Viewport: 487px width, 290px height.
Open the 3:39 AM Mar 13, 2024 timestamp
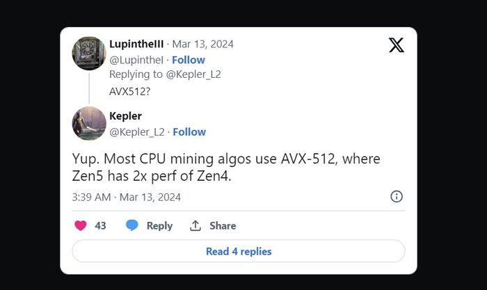click(126, 197)
